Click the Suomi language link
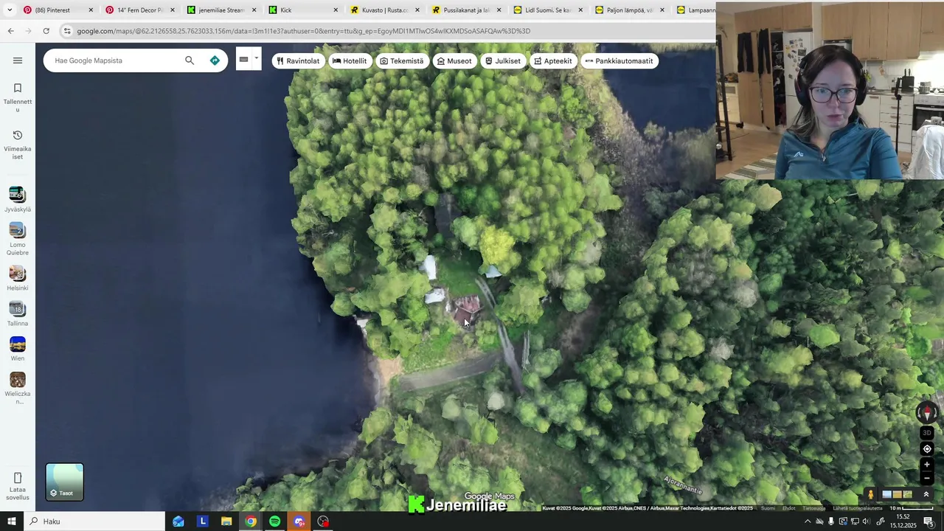Image resolution: width=944 pixels, height=531 pixels. (768, 508)
